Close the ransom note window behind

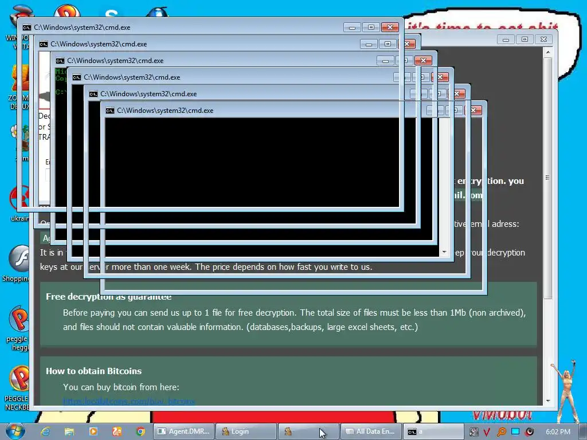543,40
